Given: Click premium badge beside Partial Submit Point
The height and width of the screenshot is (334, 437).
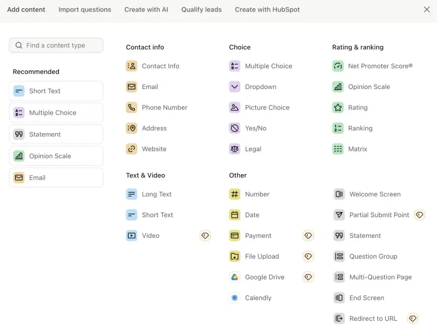Looking at the screenshot, I should tap(420, 215).
